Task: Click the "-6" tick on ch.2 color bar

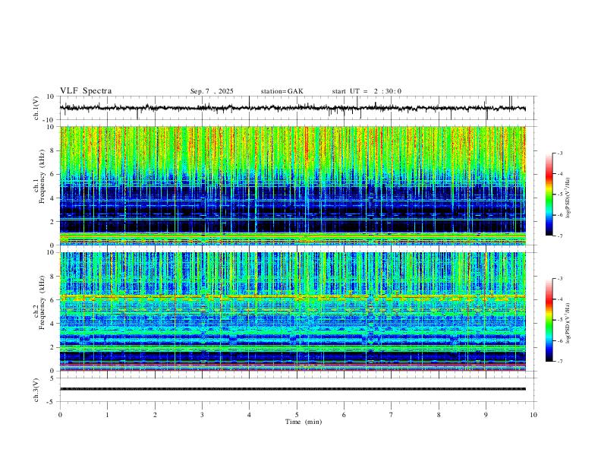Action: point(560,340)
